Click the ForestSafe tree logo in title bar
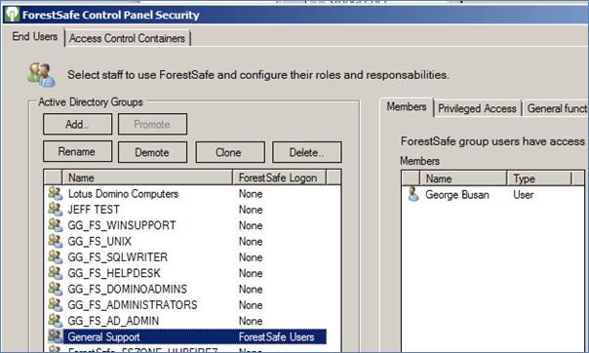The height and width of the screenshot is (353, 589). point(12,15)
